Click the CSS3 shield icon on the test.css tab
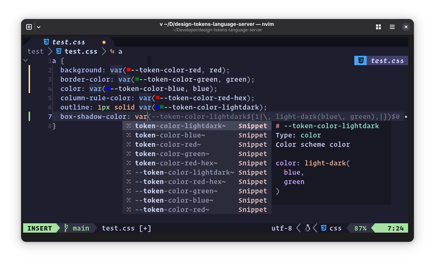 coord(47,42)
